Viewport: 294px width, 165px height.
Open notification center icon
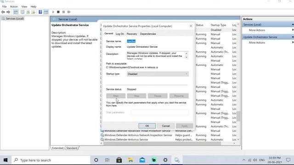click(x=288, y=160)
